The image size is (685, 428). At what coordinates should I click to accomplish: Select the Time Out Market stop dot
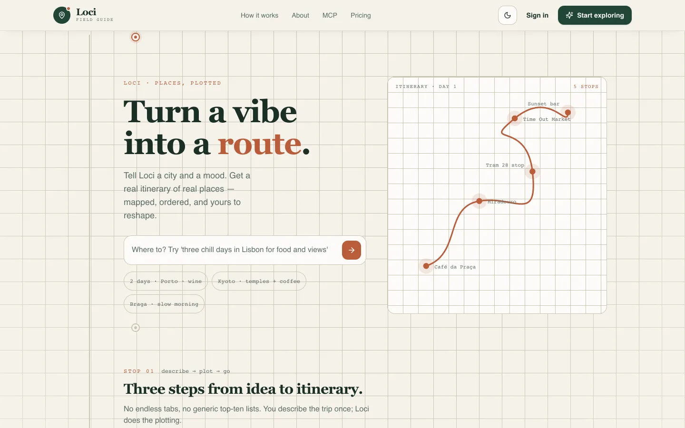[x=515, y=118]
